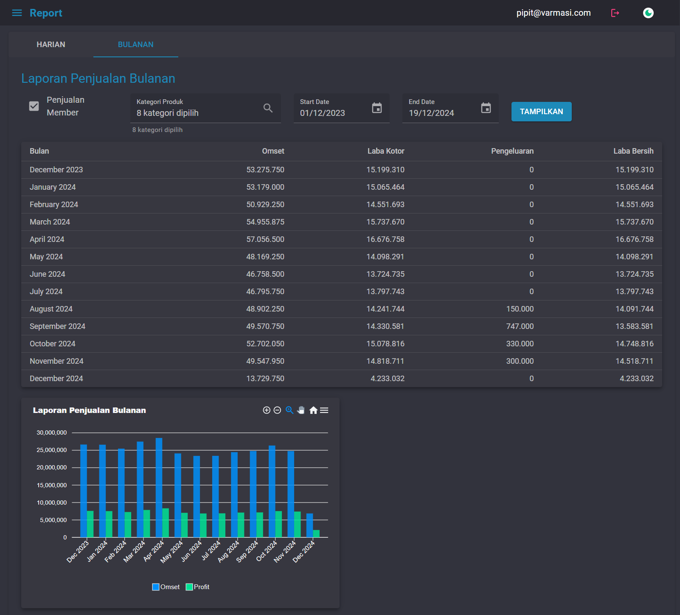Click the TAMPILKAN button
The width and height of the screenshot is (680, 615).
[x=541, y=112]
